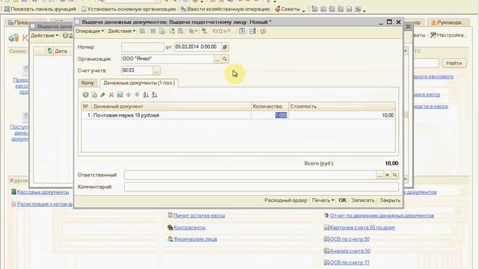Click the ellipsis button of Счет учета
The width and height of the screenshot is (479, 269).
pyautogui.click(x=156, y=71)
